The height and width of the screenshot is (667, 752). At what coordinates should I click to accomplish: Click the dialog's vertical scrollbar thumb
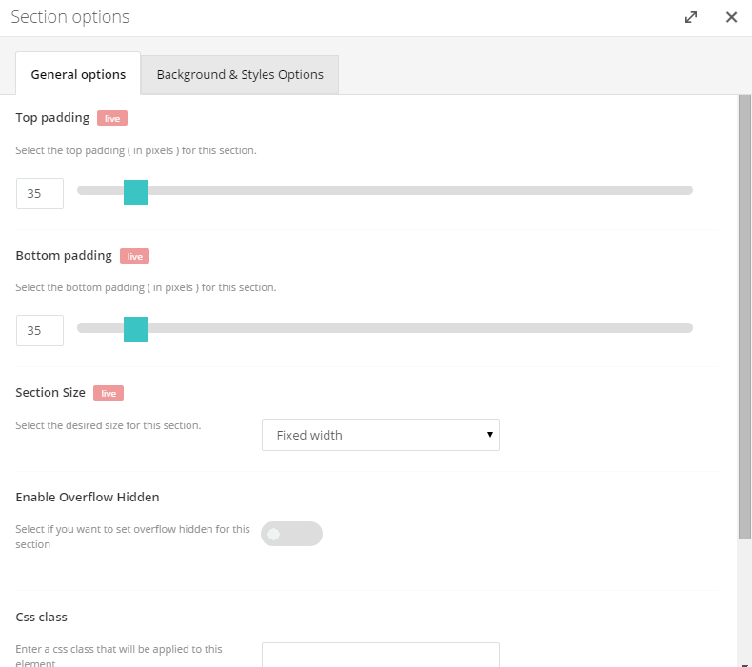(x=744, y=317)
